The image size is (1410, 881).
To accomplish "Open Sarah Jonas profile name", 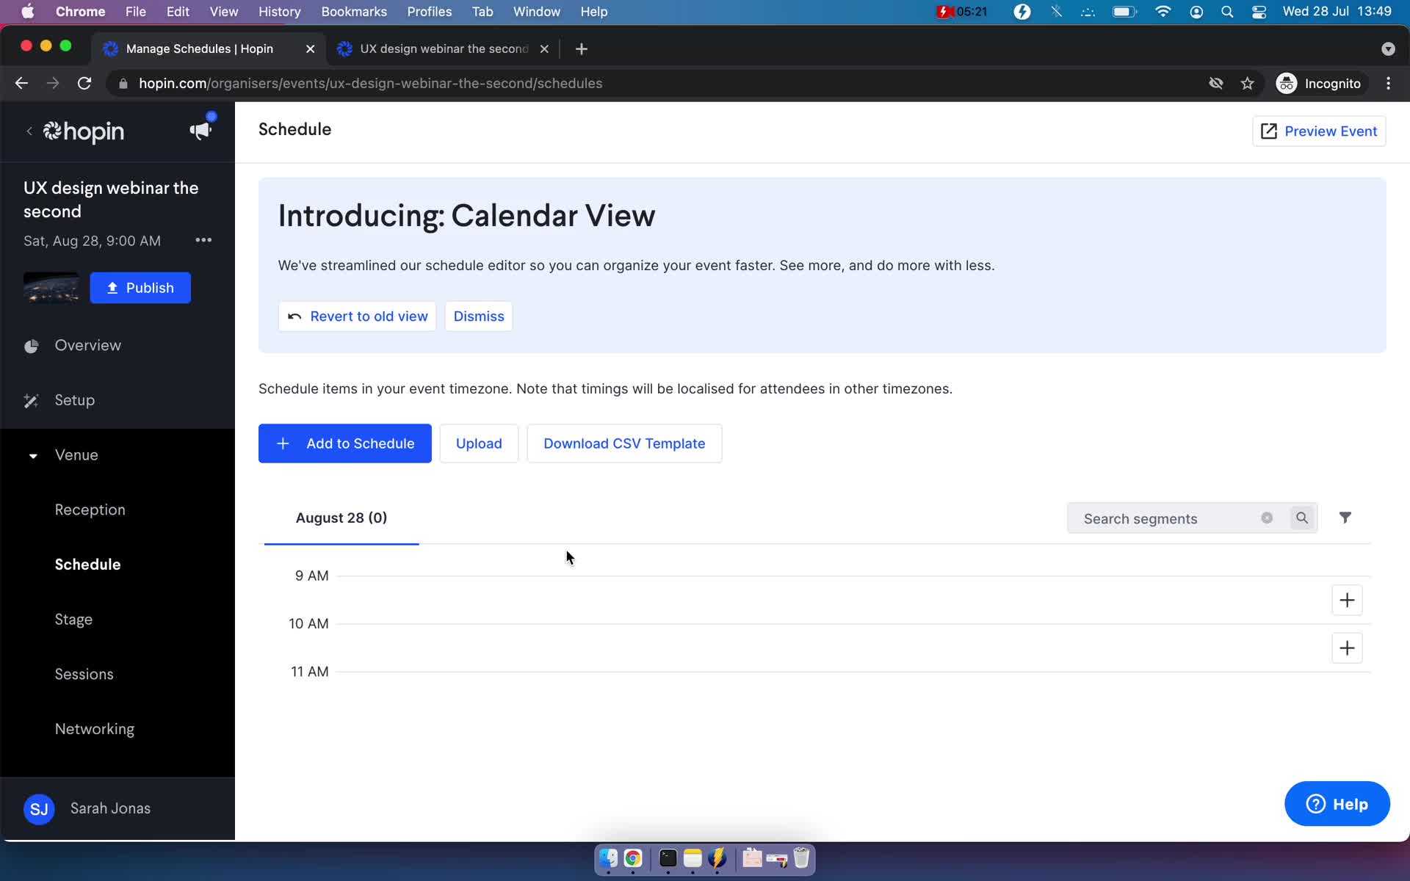I will tap(110, 808).
